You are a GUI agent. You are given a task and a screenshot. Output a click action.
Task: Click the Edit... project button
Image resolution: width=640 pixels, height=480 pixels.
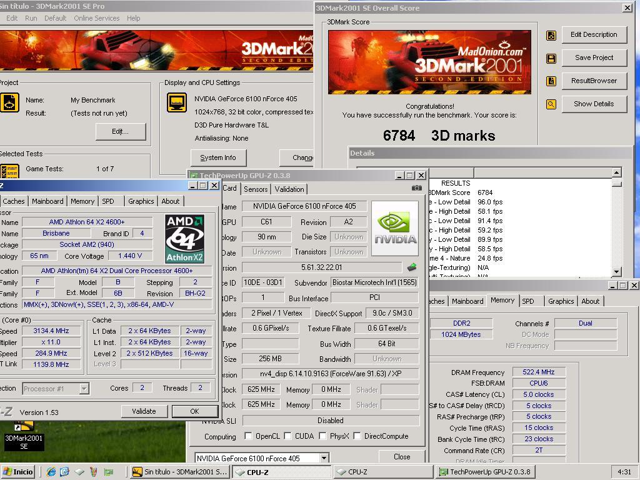click(121, 131)
